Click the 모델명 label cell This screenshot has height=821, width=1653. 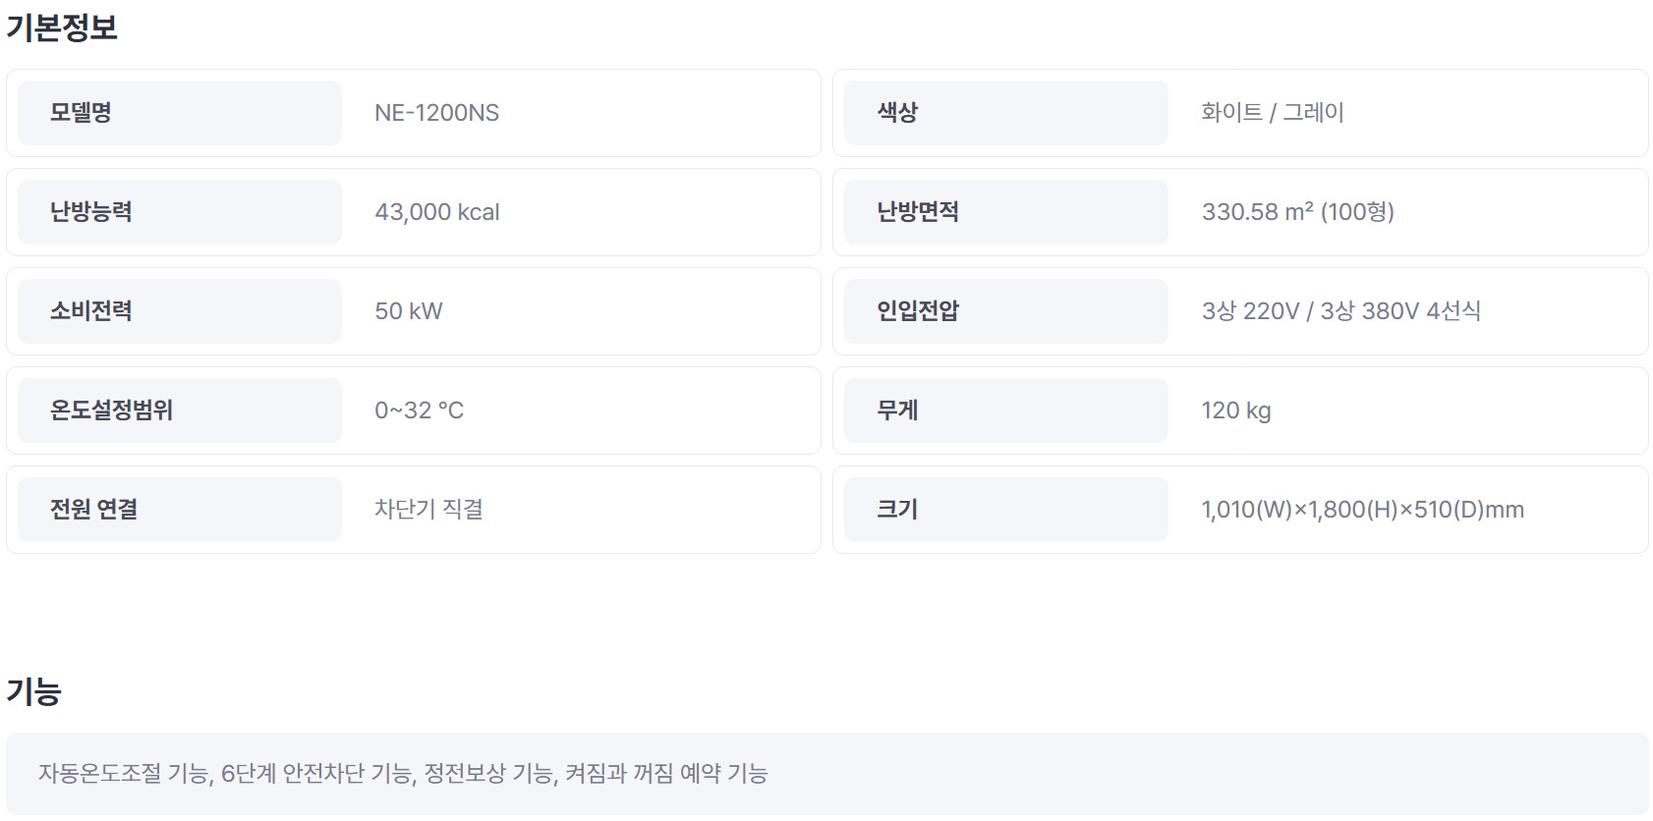click(180, 113)
